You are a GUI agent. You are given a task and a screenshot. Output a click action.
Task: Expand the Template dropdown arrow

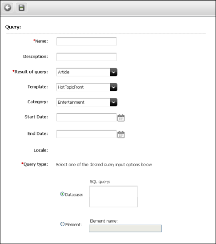[113, 87]
